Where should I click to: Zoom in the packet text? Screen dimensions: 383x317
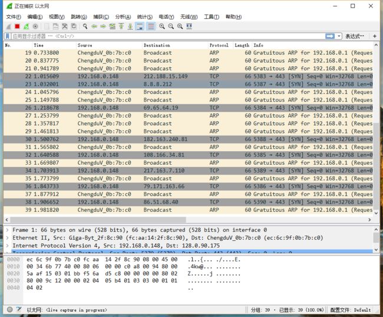(x=161, y=27)
